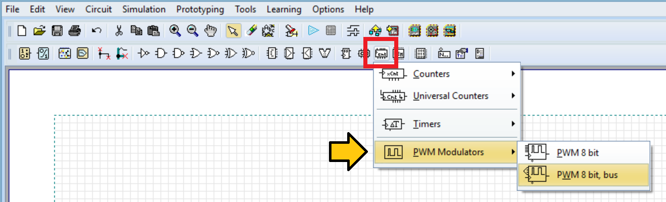
Task: Click the Undo arrow icon
Action: point(97,31)
